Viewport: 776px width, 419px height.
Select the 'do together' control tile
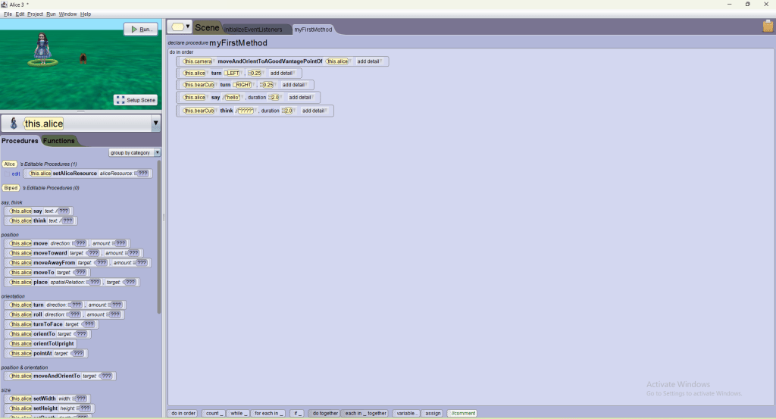[324, 413]
